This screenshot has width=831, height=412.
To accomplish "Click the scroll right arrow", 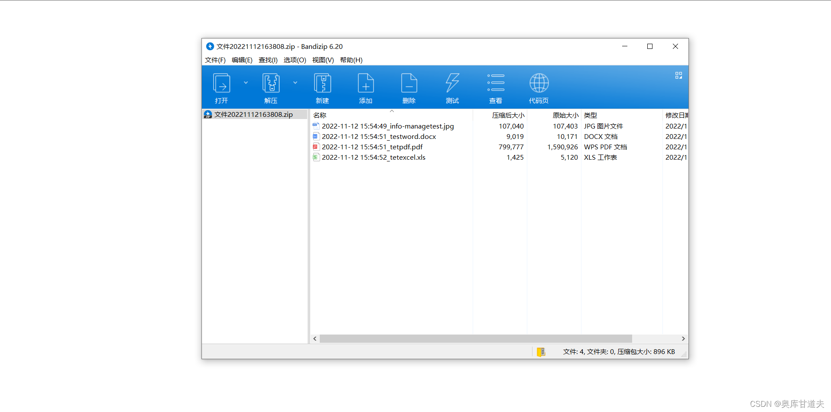I will click(683, 338).
